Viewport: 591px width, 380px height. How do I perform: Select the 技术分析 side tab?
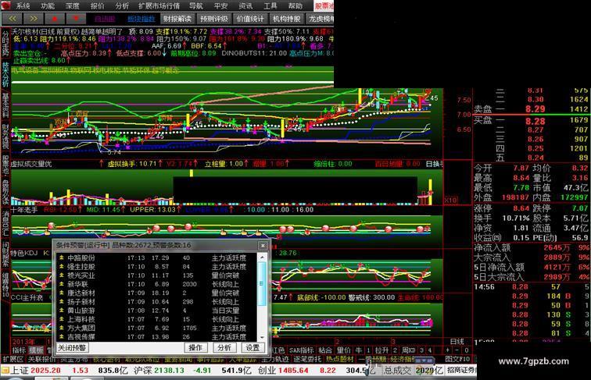pyautogui.click(x=5, y=73)
